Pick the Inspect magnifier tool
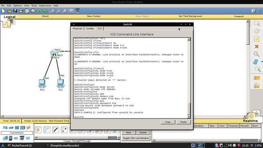The width and height of the screenshot is (263, 148). click(256, 54)
